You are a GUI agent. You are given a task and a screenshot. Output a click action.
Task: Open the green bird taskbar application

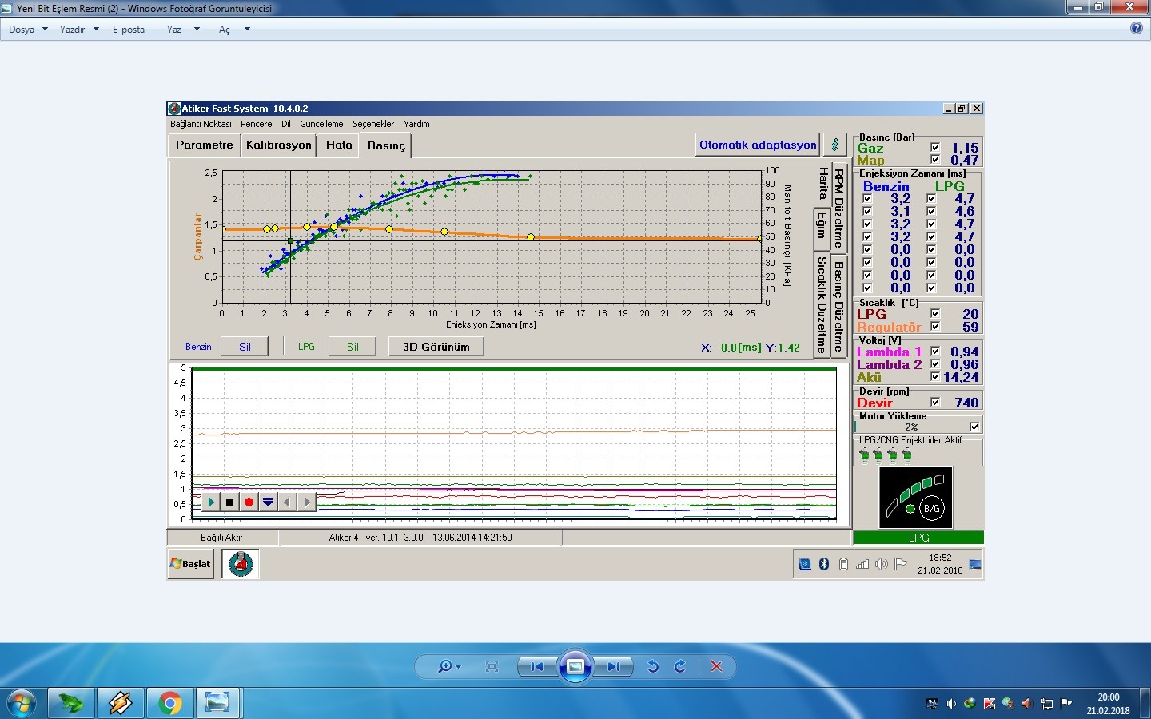pos(71,703)
